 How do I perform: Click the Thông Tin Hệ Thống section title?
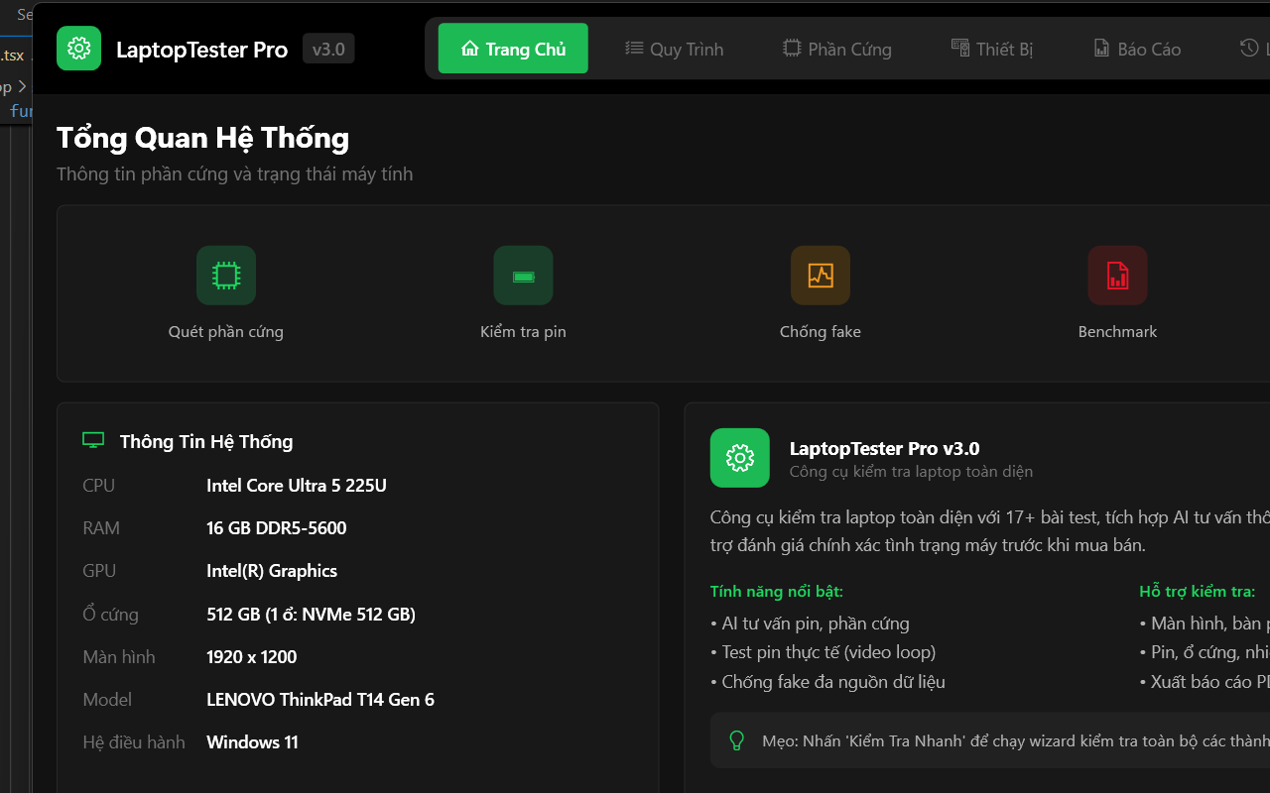coord(206,442)
